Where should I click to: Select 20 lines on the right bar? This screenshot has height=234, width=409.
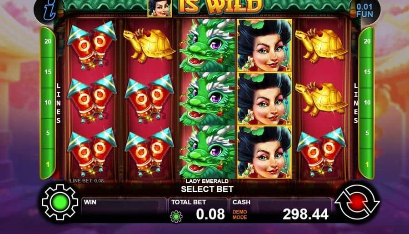click(367, 41)
